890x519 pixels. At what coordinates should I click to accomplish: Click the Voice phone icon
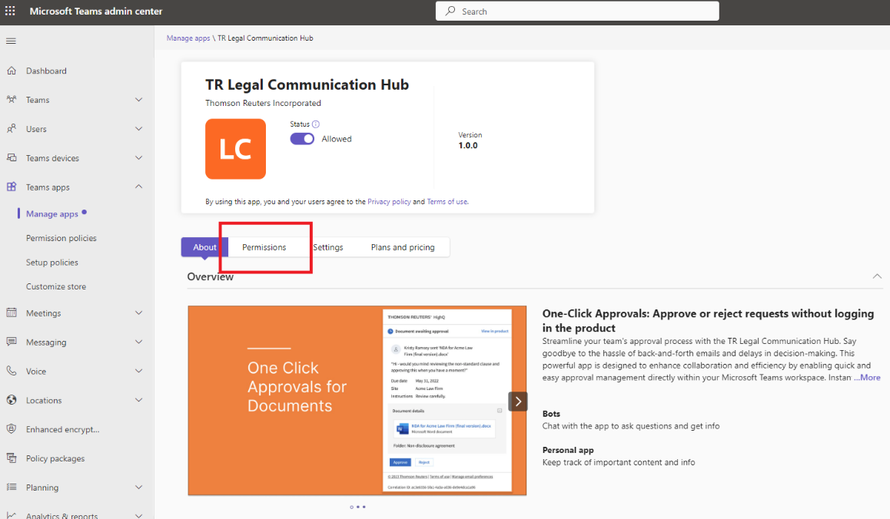(12, 371)
